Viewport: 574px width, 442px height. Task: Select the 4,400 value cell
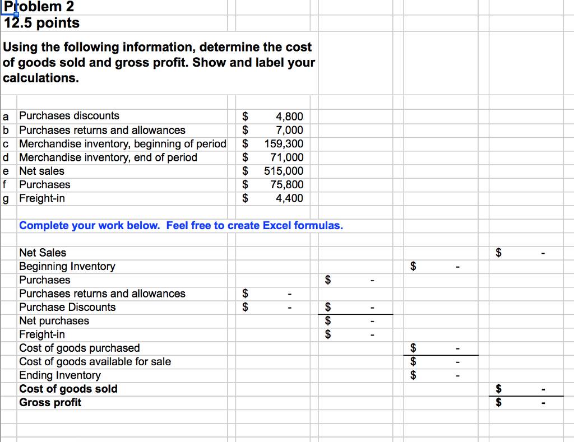point(273,198)
